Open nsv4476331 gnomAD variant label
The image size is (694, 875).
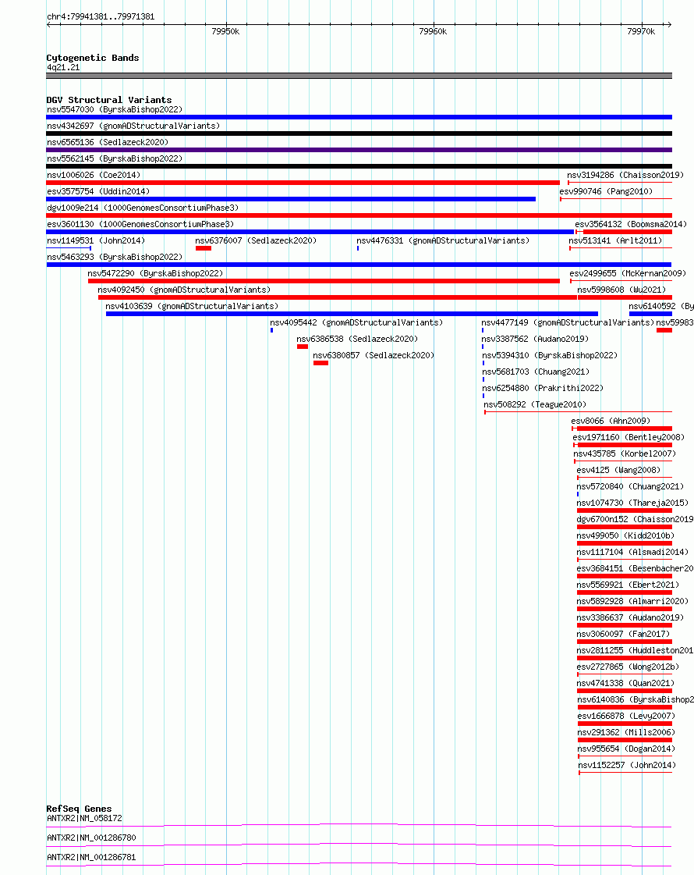(x=443, y=240)
